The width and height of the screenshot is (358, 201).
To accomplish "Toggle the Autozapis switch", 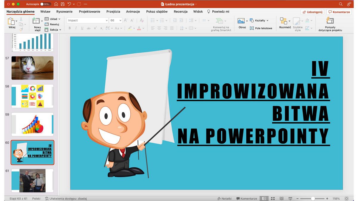I will click(45, 4).
